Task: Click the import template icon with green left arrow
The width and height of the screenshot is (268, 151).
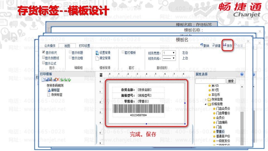Action: tap(61, 80)
